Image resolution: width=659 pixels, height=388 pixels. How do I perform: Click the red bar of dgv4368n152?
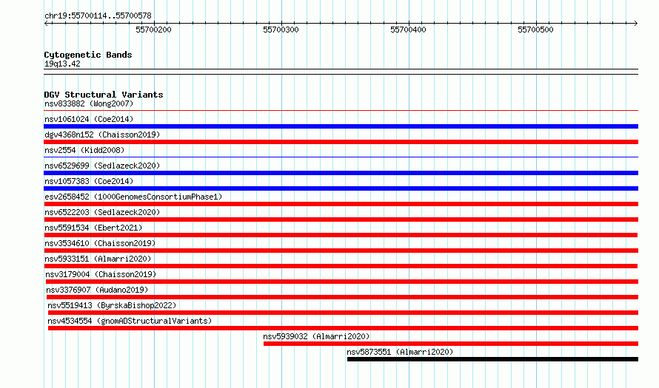click(x=341, y=142)
